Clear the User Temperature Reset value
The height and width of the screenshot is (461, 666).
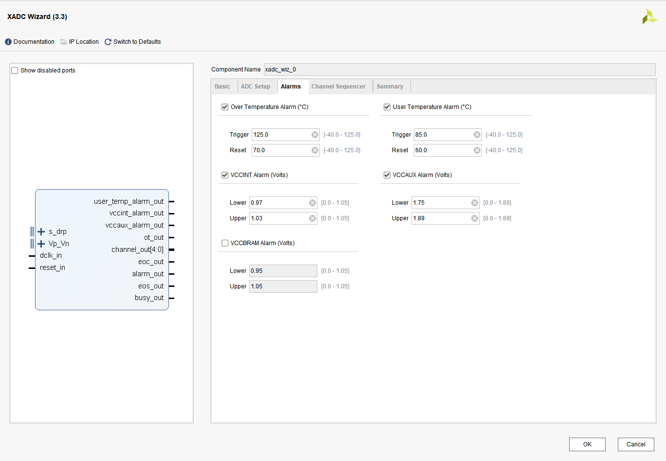pyautogui.click(x=477, y=150)
